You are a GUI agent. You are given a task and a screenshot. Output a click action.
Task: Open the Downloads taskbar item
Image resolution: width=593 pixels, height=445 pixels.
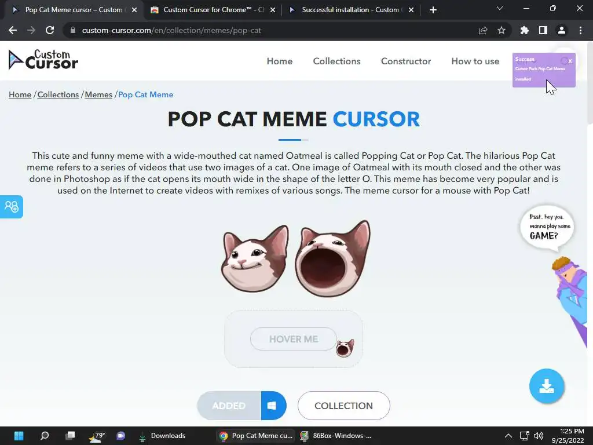coord(162,436)
